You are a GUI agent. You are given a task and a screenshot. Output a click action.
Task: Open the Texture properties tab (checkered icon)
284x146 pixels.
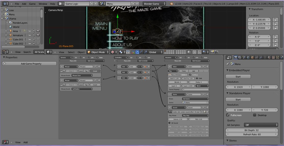[x=273, y=58]
